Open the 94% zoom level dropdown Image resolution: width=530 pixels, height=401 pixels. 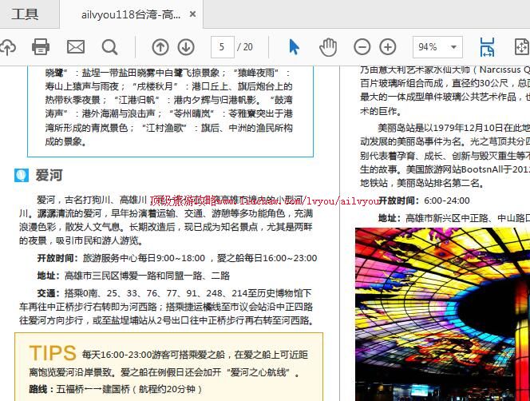click(x=437, y=47)
